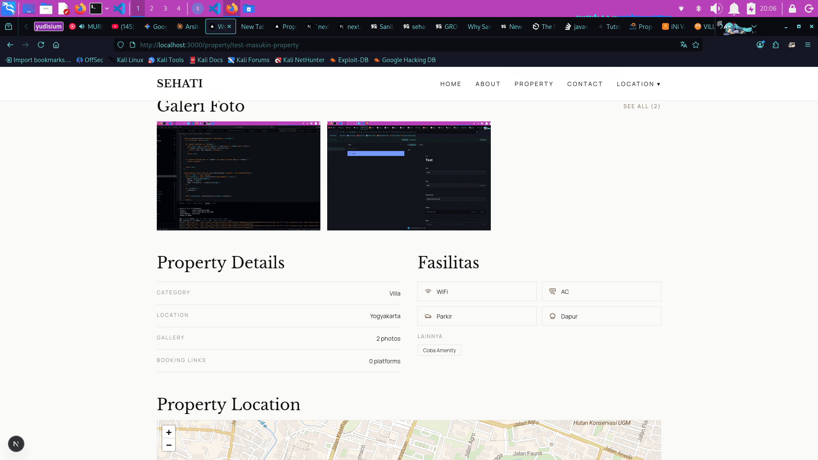Open the text editor icon in top panel

[x=63, y=8]
